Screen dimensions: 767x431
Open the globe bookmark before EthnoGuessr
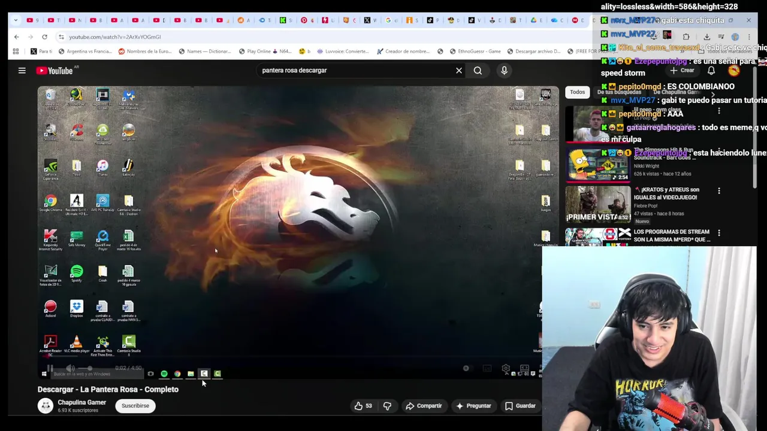pos(440,51)
